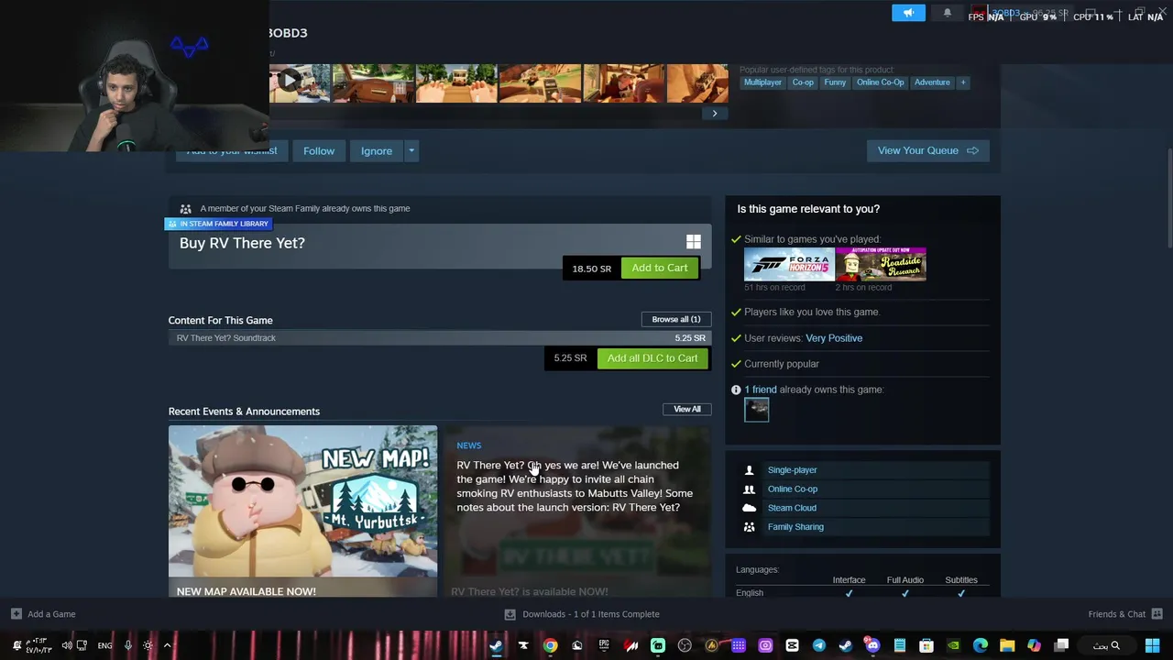Open the '1 friend' owners link
The height and width of the screenshot is (660, 1173).
coord(761,390)
